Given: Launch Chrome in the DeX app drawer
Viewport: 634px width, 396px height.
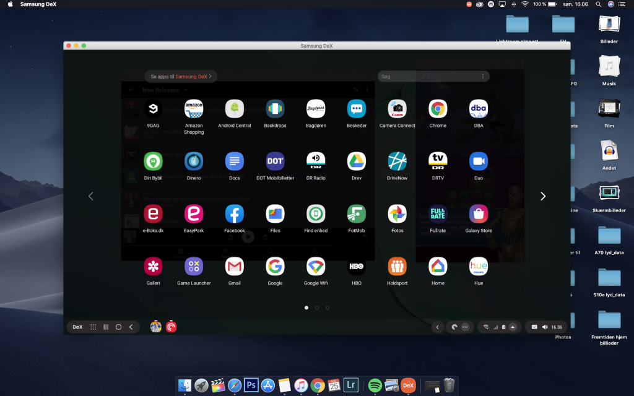Looking at the screenshot, I should pyautogui.click(x=438, y=109).
